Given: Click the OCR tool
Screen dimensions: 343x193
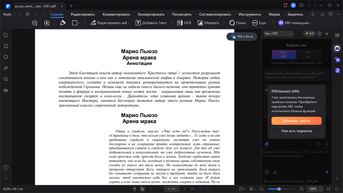Looking at the screenshot, I should coord(184,23).
